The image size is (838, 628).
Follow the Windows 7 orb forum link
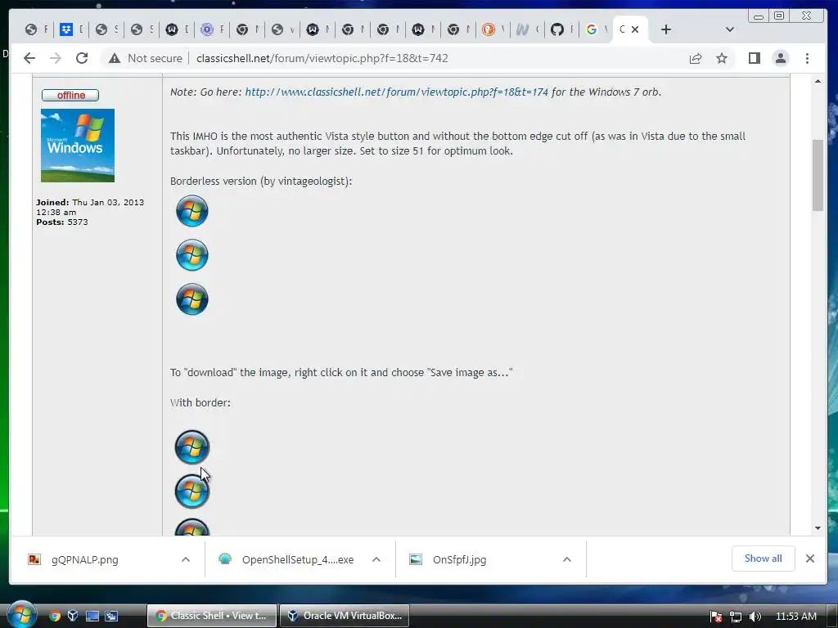397,92
